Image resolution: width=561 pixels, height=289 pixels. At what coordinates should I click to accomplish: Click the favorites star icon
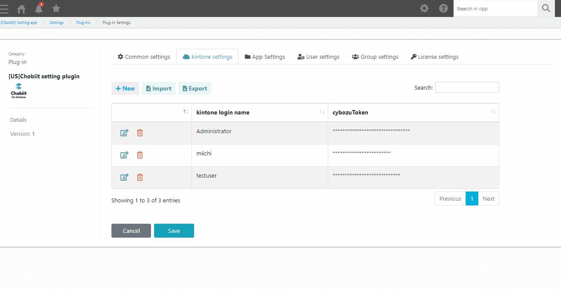point(56,9)
